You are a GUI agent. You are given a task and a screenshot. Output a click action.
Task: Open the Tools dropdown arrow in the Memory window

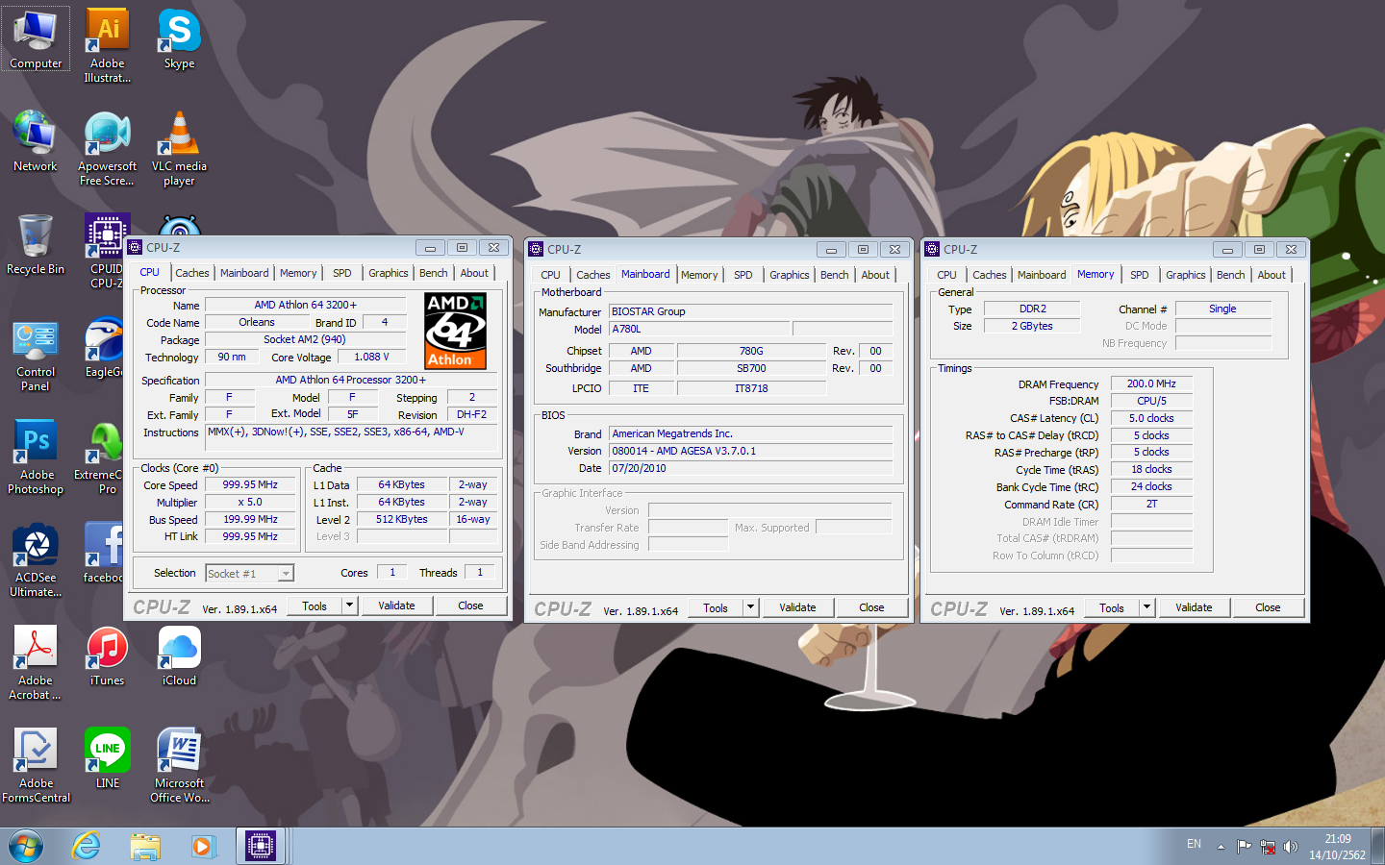point(1146,607)
